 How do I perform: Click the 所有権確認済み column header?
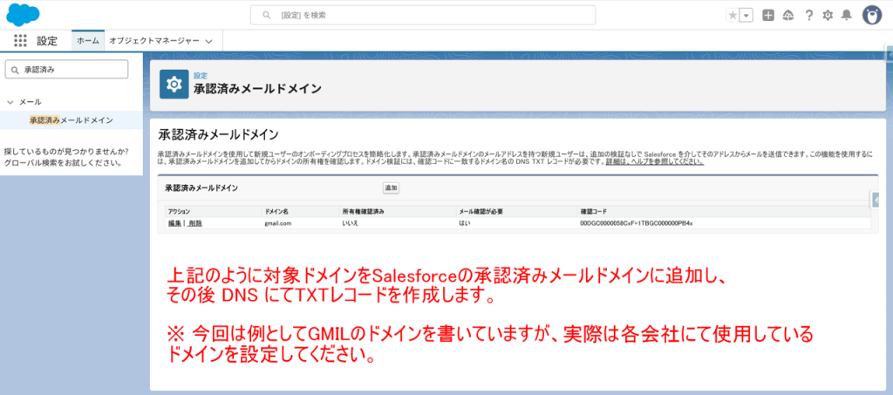pos(364,211)
